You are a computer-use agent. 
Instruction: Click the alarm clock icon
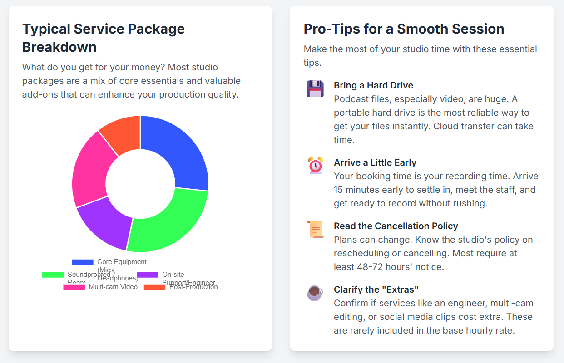(315, 166)
